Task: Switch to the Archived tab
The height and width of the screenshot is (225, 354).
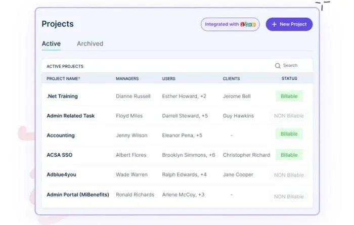Action: coord(90,43)
